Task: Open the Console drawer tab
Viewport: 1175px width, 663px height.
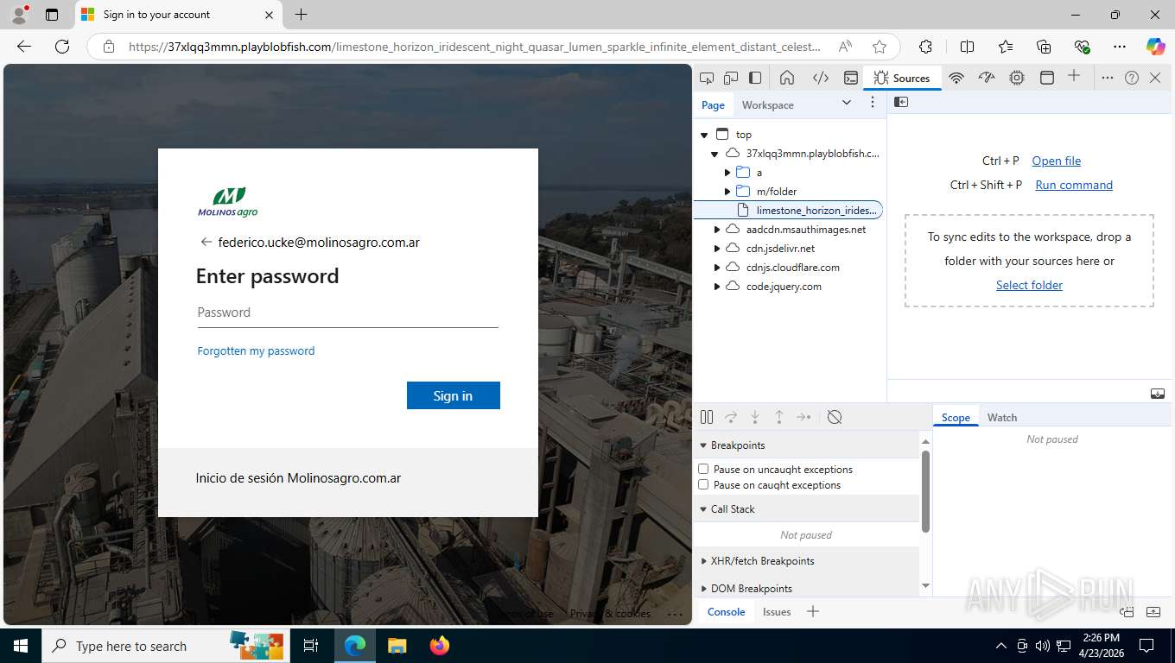Action: 726,612
